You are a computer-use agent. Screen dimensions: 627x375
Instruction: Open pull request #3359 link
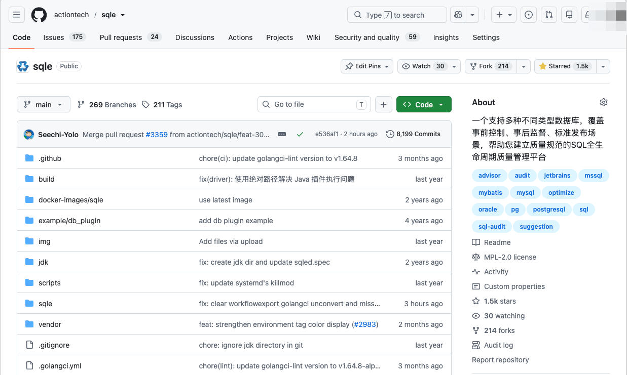tap(157, 134)
